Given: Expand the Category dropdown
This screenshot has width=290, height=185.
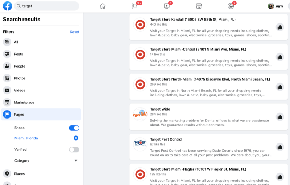Looking at the screenshot, I should coord(76,160).
